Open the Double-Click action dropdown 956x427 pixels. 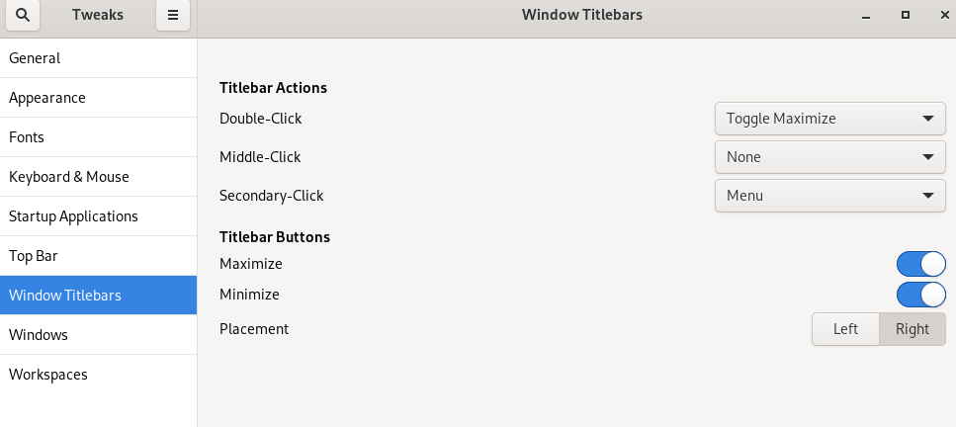point(829,119)
